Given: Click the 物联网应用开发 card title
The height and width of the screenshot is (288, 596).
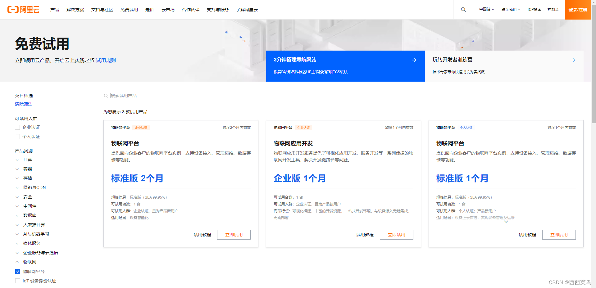Looking at the screenshot, I should [x=293, y=143].
